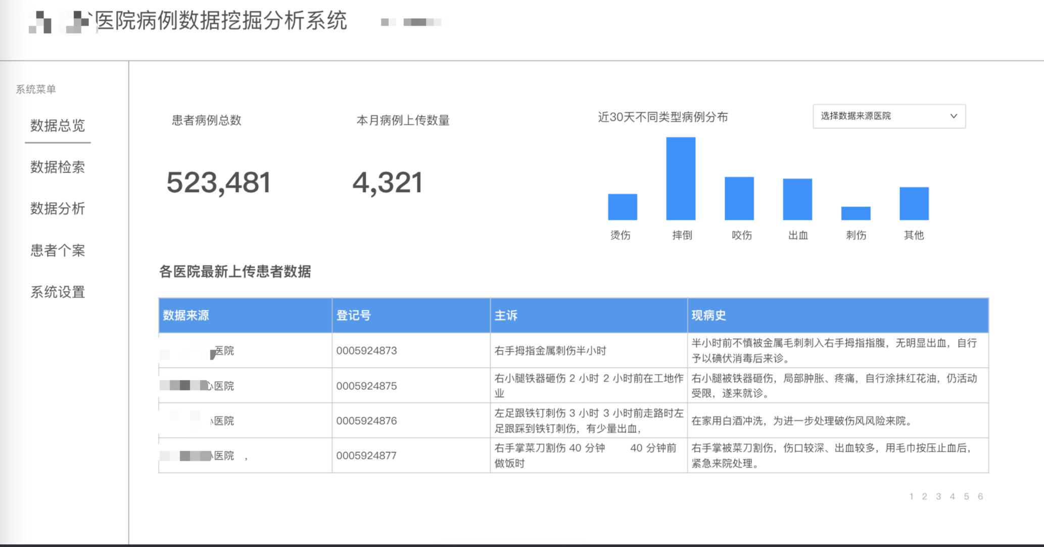Click the 摔倒 bar in chart

pyautogui.click(x=680, y=178)
